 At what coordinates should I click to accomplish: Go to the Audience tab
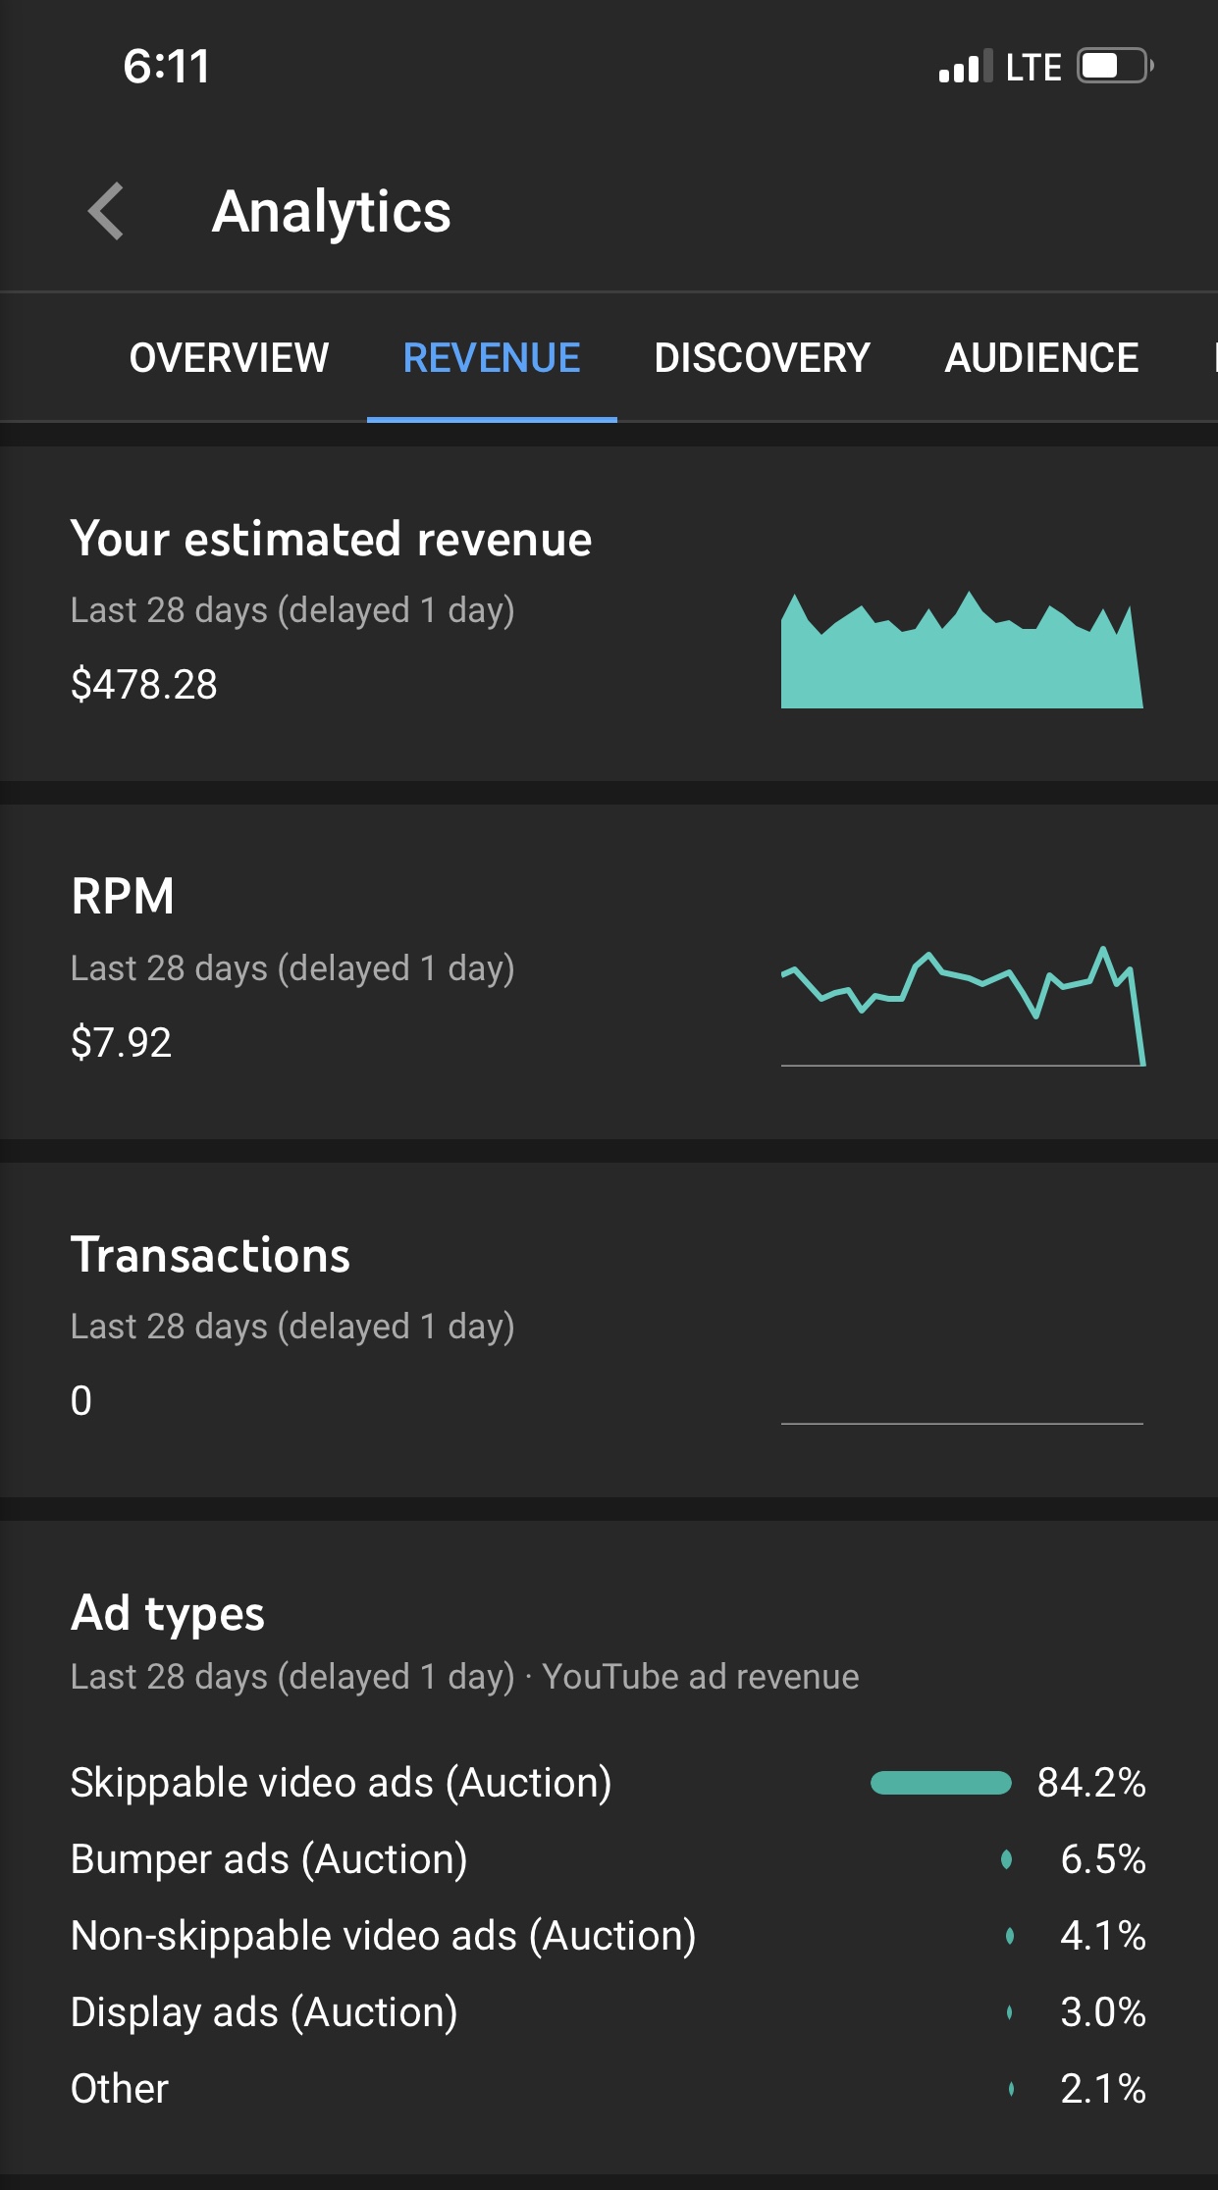[x=1041, y=358]
